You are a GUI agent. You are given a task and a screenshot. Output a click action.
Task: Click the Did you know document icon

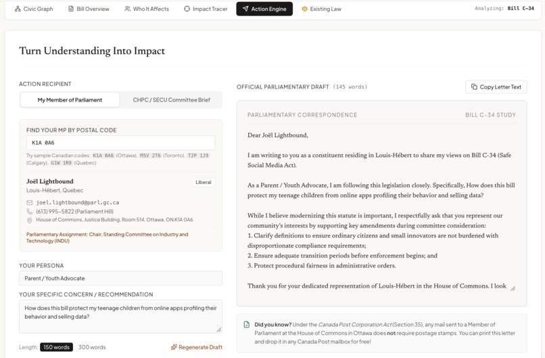(247, 325)
